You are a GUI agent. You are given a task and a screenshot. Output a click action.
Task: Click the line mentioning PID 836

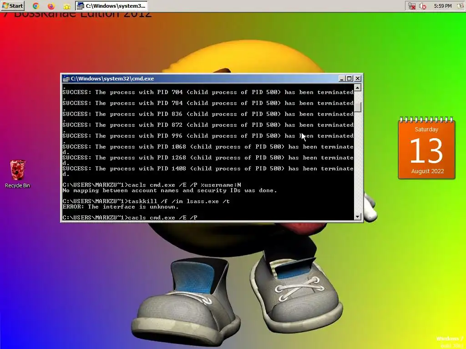click(208, 114)
